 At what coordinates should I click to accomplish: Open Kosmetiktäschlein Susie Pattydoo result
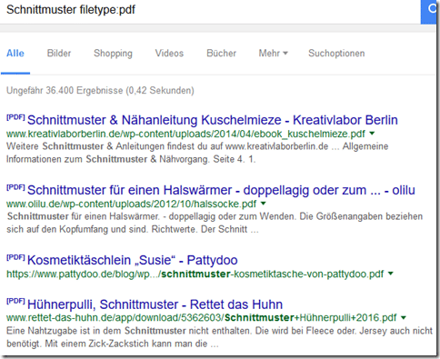point(132,260)
